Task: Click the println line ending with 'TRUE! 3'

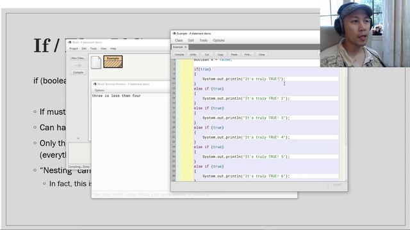Action: click(246, 118)
